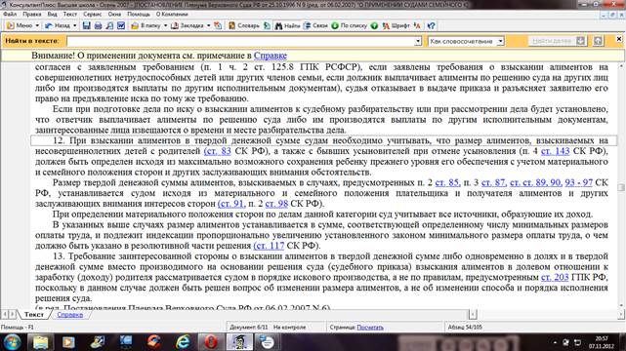Open the Окна menu
626x351 pixels.
pos(114,14)
